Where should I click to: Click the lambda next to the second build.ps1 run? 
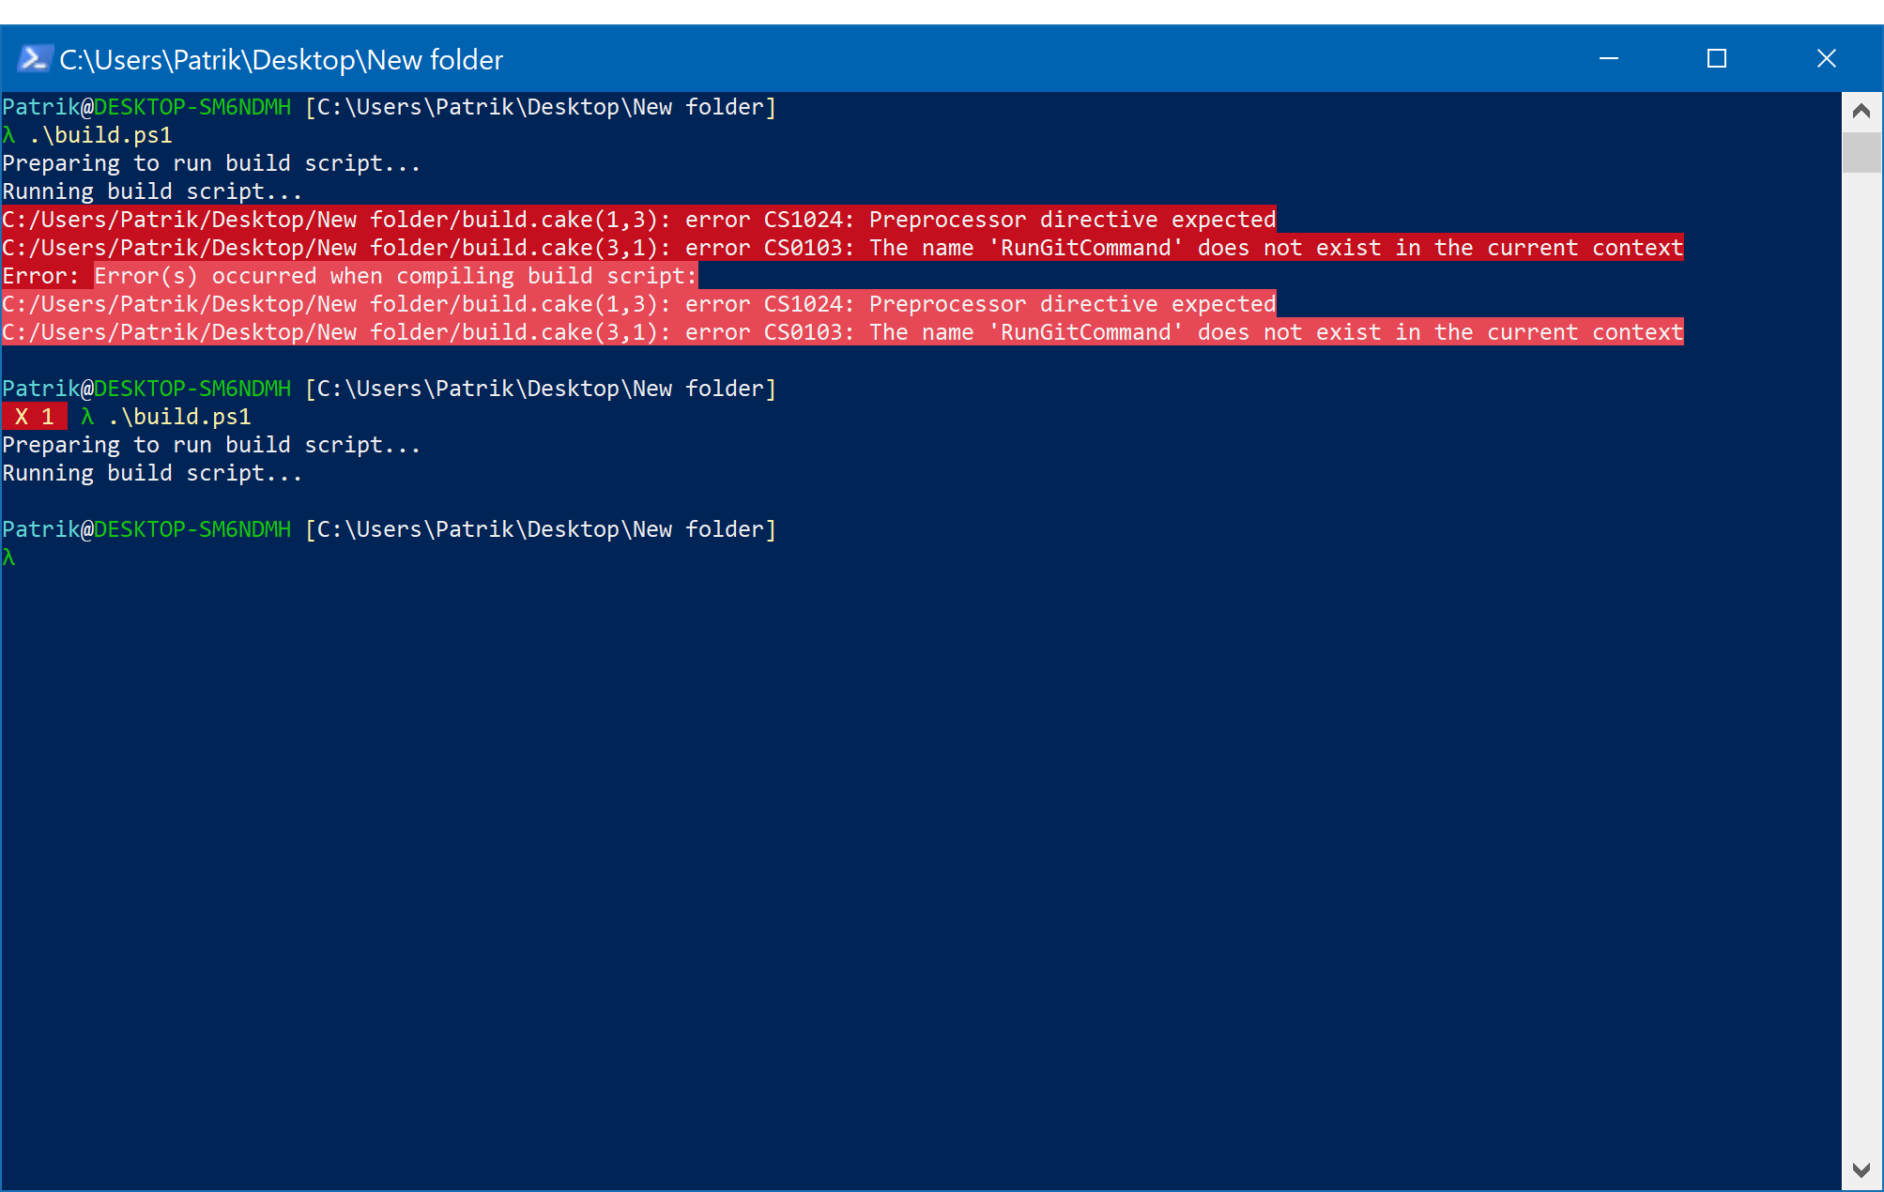[x=85, y=417]
